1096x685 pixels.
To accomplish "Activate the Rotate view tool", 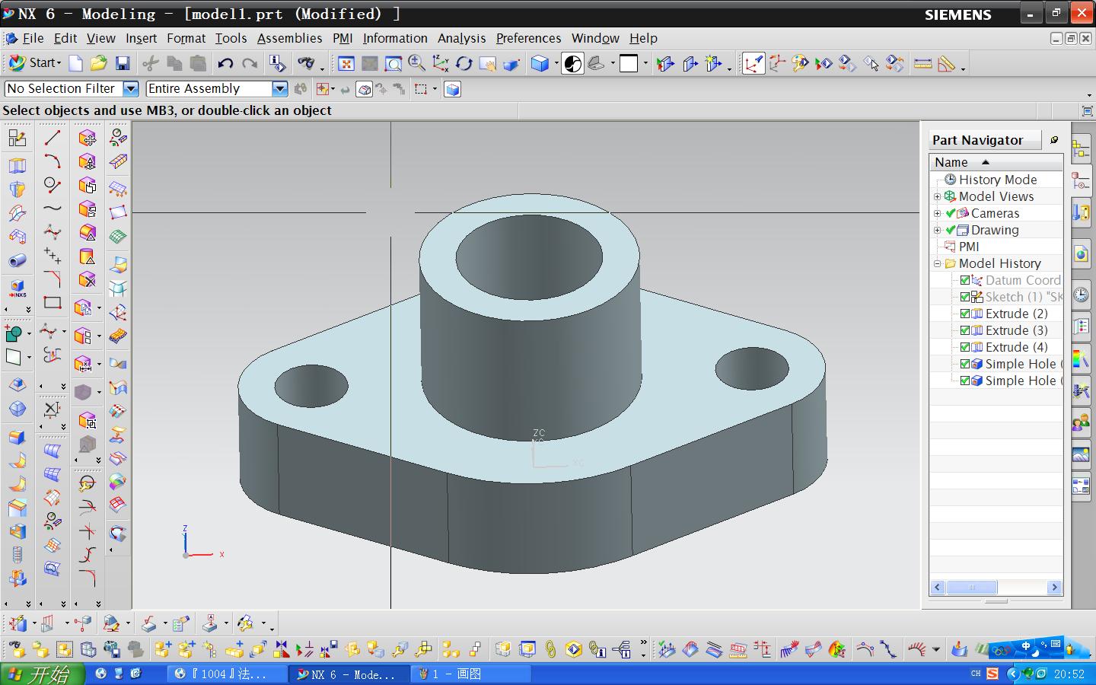I will click(464, 64).
